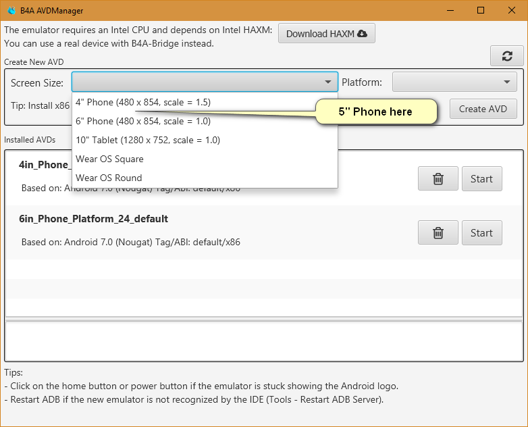Click the empty log output area
Screen dimensions: 528x427
(x=264, y=341)
